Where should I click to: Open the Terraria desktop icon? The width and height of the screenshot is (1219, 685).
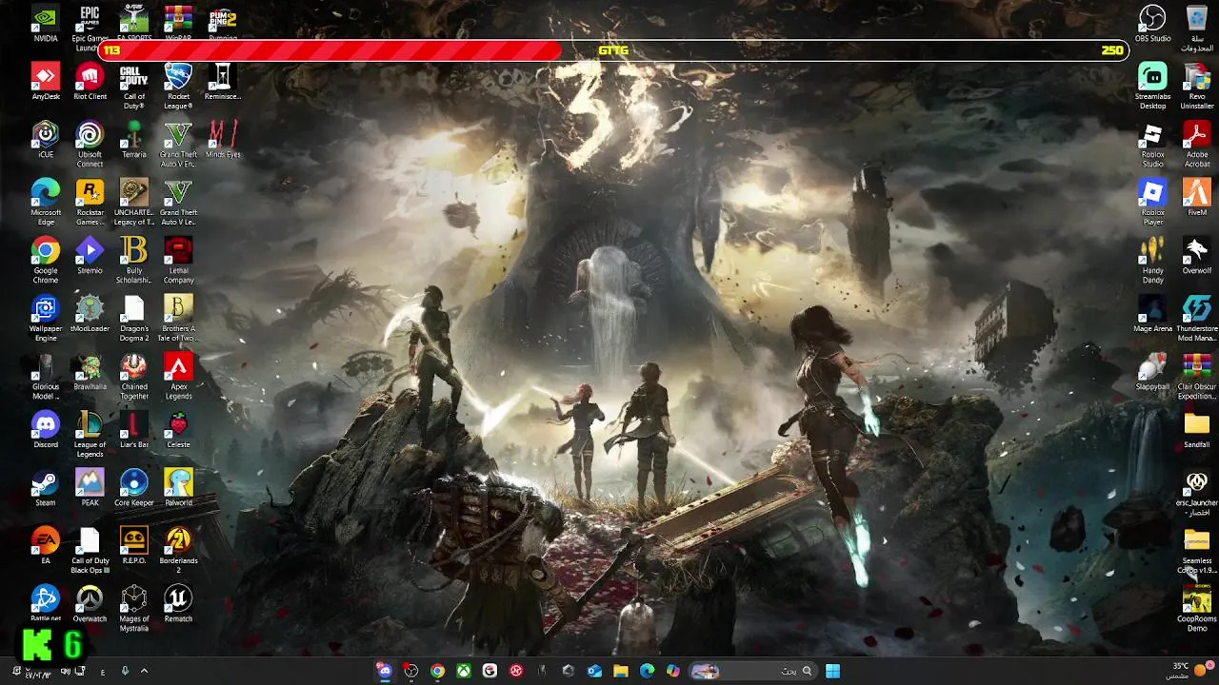[x=134, y=140]
